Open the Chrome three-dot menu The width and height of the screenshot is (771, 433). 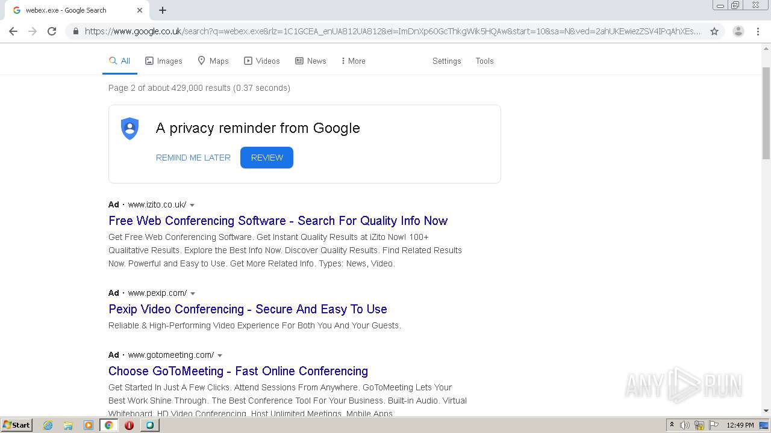click(x=758, y=31)
